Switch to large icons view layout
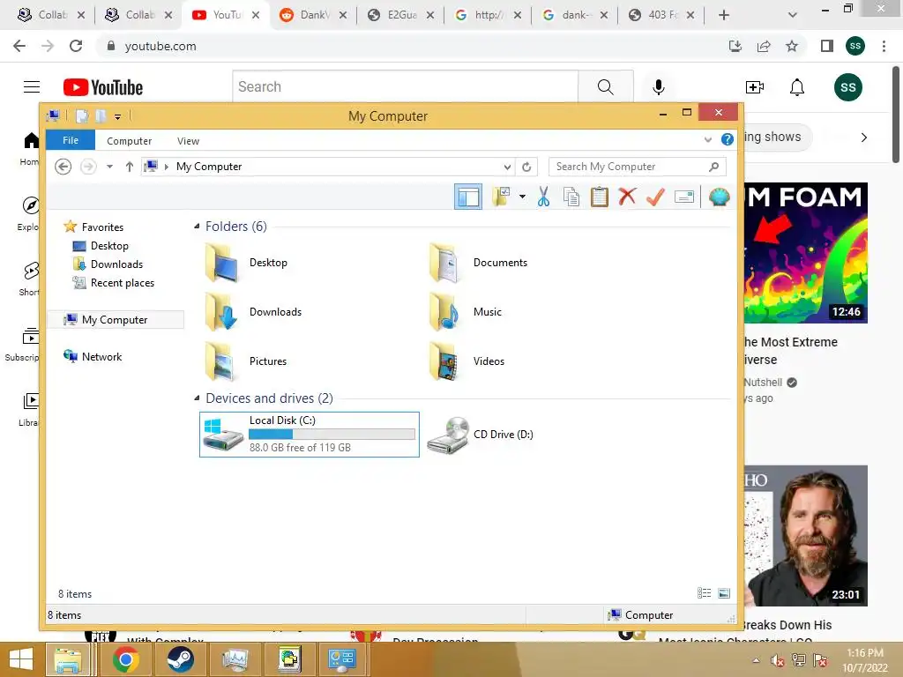 724,593
